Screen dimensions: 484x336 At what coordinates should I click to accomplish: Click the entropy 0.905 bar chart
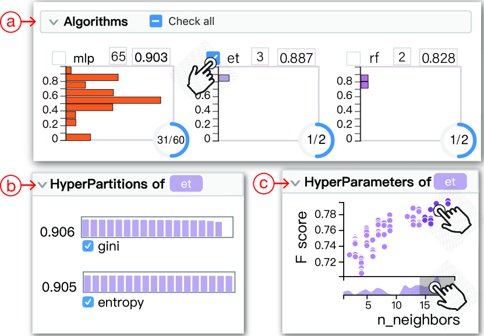[159, 282]
